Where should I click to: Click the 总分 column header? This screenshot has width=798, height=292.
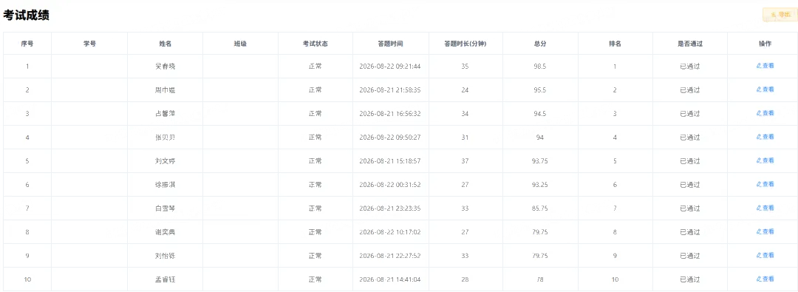[540, 44]
